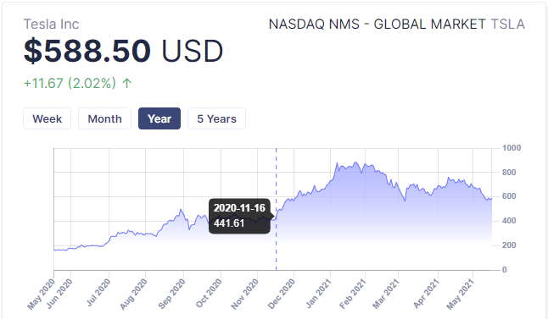Click the 200 y-axis label

point(509,245)
